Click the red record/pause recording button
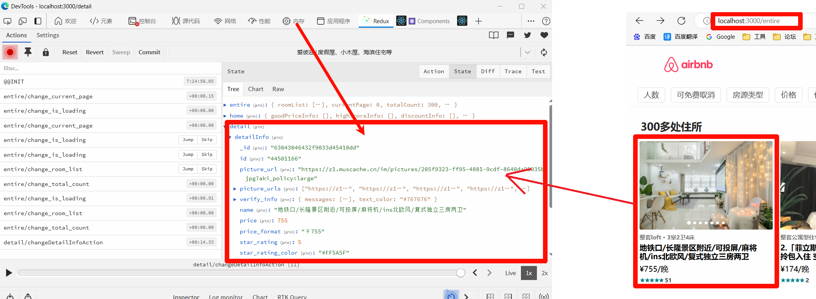Viewport: 816px width, 299px height. tap(10, 52)
